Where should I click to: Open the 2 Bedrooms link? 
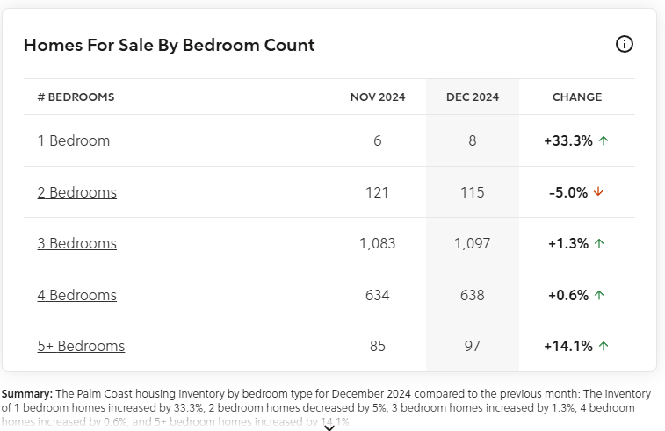pyautogui.click(x=77, y=192)
